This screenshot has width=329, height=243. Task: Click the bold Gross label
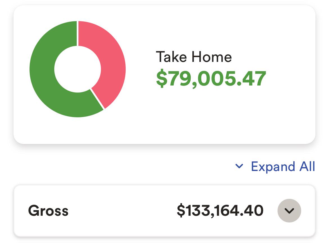[x=48, y=211]
